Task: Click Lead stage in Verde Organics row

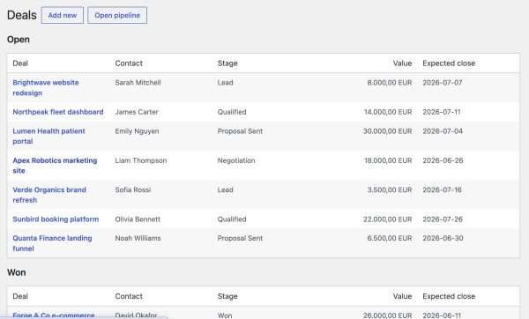Action: coord(225,189)
